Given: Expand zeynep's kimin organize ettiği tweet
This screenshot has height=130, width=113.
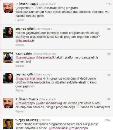Looking at the screenshot, I should [20, 90].
